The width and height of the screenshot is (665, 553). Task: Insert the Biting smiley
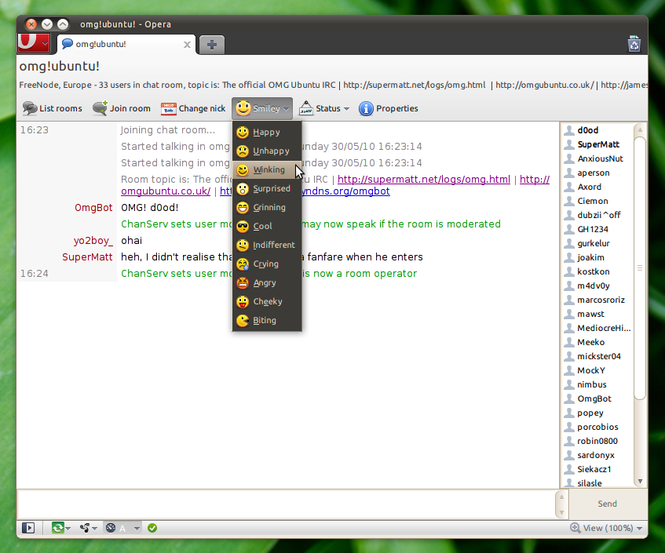[267, 320]
